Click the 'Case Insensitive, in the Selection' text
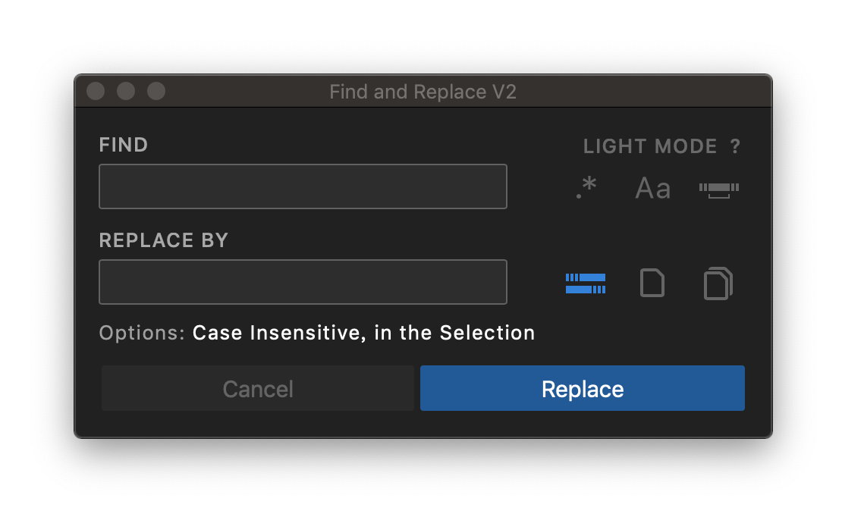The height and width of the screenshot is (520, 842). [x=363, y=333]
